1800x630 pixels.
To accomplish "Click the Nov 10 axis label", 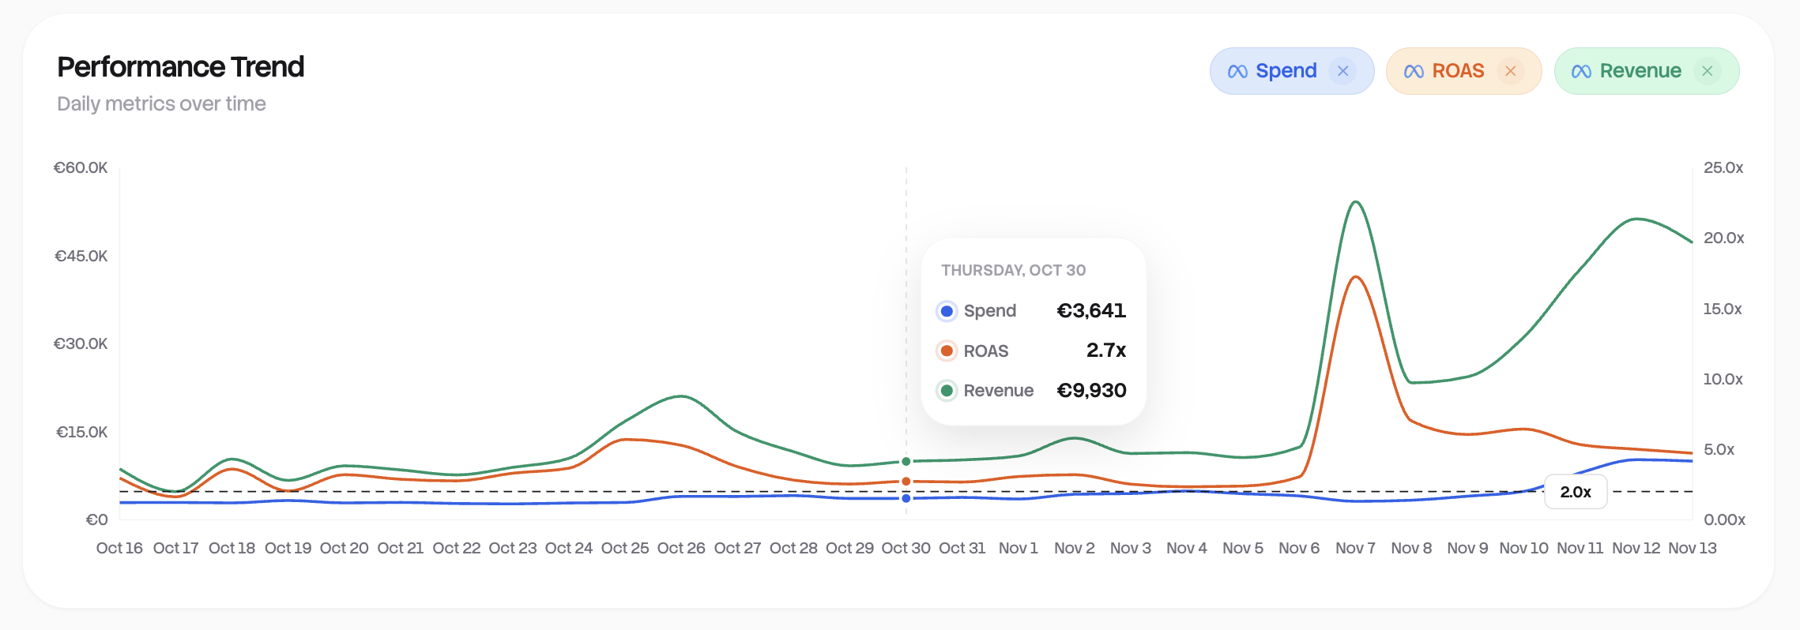I will point(1524,548).
